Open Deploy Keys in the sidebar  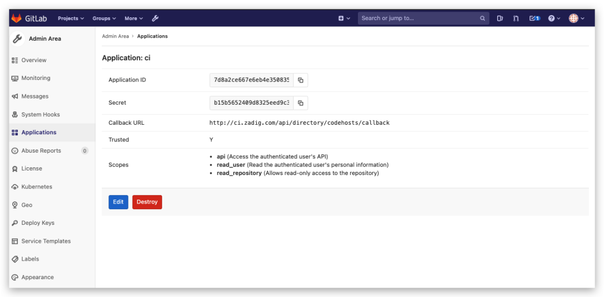coord(52,223)
